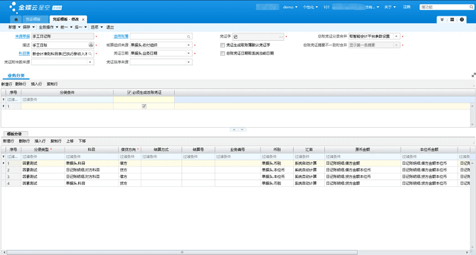Screen dimensions: 476x255
Task: Expand the 总账凭证分录合并 dropdown
Action: [x=396, y=36]
